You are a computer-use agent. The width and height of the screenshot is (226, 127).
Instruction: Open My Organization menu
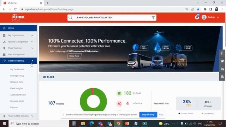pos(16,35)
